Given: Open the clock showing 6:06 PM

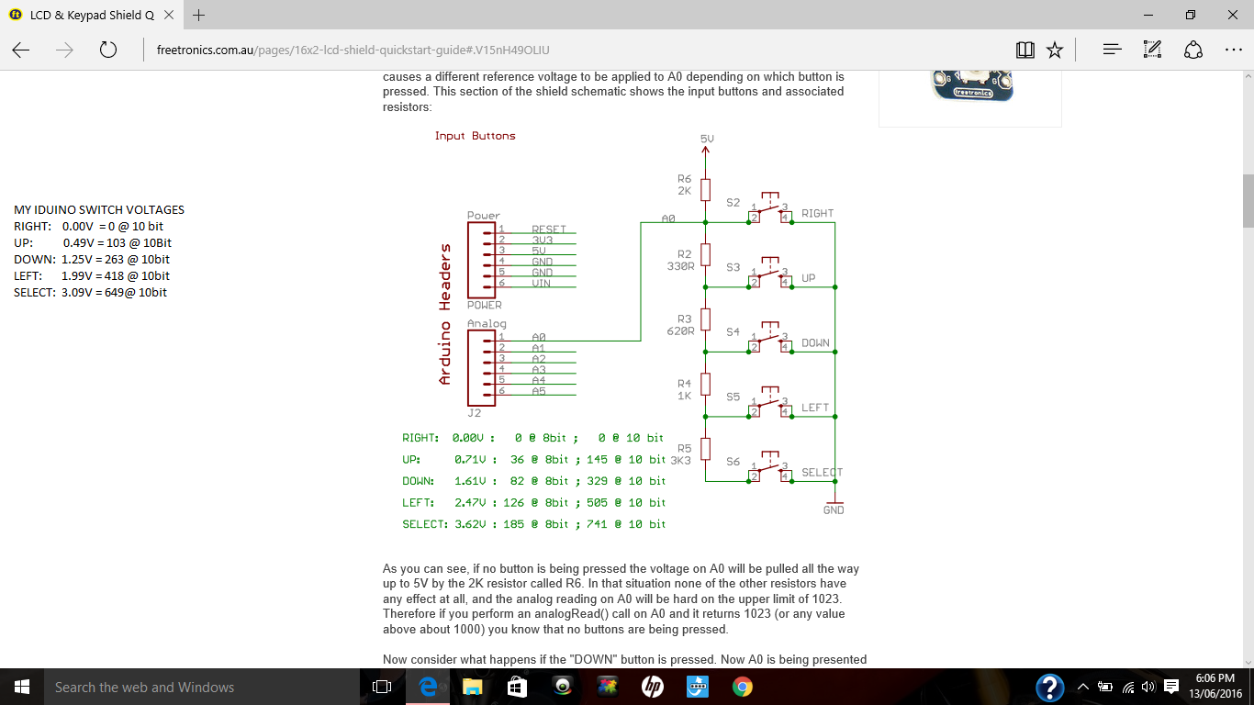Looking at the screenshot, I should [x=1215, y=687].
